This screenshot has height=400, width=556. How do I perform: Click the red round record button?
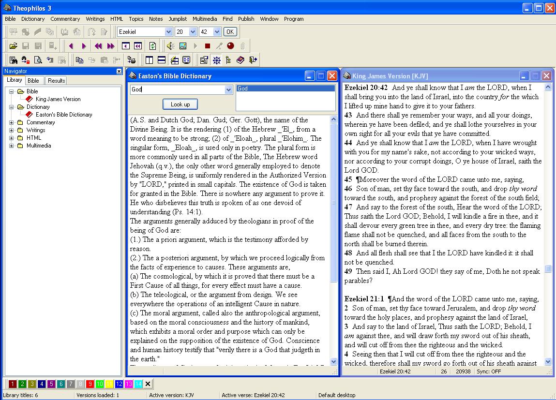pos(230,45)
